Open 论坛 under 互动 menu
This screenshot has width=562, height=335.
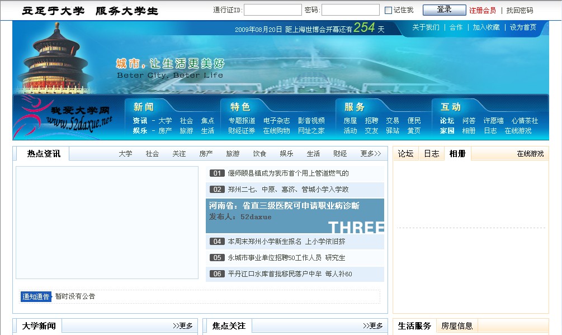pos(447,121)
